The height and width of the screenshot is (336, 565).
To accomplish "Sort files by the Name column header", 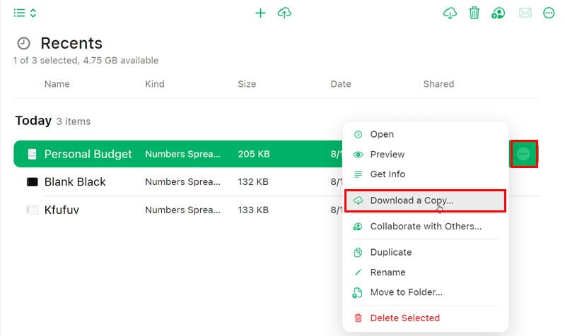I will click(57, 84).
